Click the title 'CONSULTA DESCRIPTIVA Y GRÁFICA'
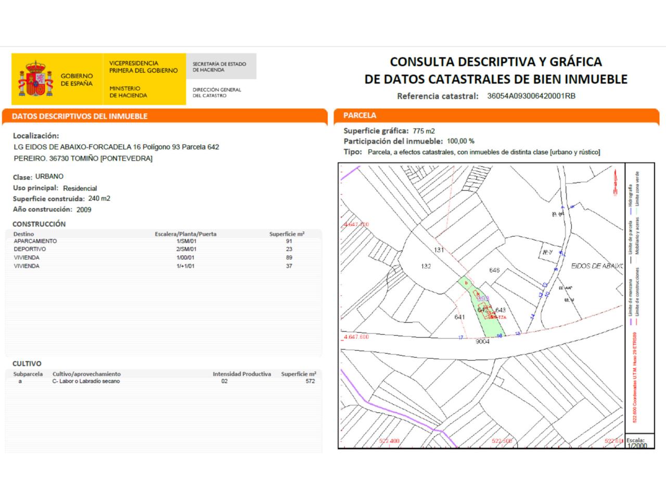 coord(495,61)
